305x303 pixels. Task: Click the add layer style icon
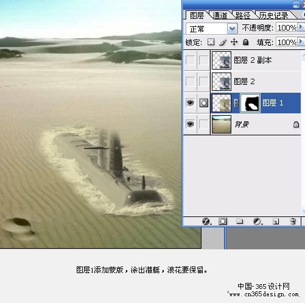[206, 221]
